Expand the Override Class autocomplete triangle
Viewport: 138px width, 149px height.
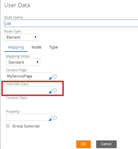50,92
